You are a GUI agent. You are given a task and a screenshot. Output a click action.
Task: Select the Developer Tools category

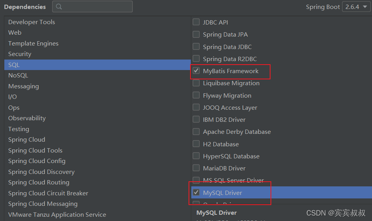pos(98,22)
